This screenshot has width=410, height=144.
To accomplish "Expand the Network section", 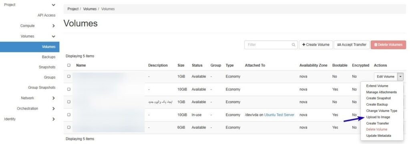I will pyautogui.click(x=53, y=98).
